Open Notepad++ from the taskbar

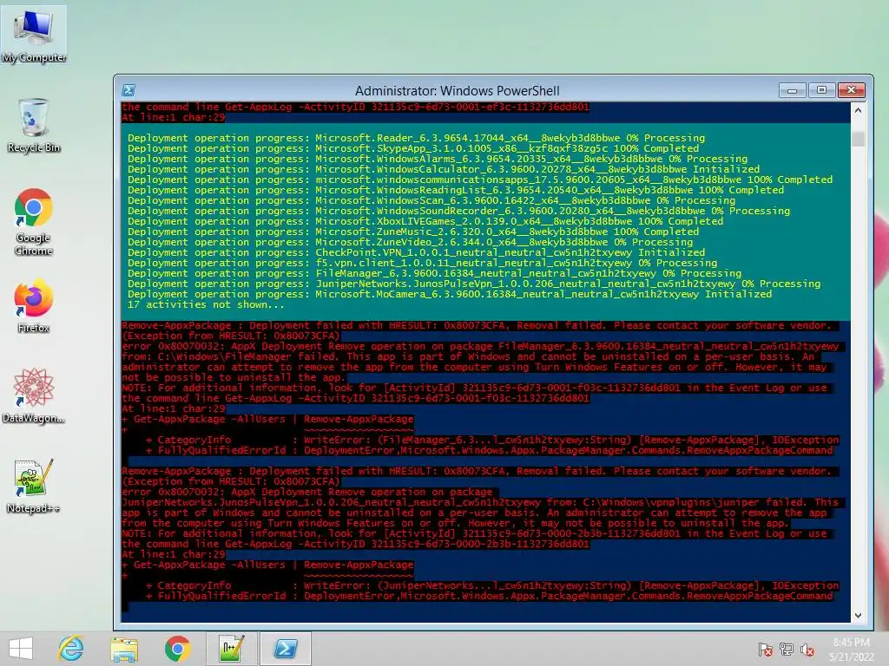point(231,649)
